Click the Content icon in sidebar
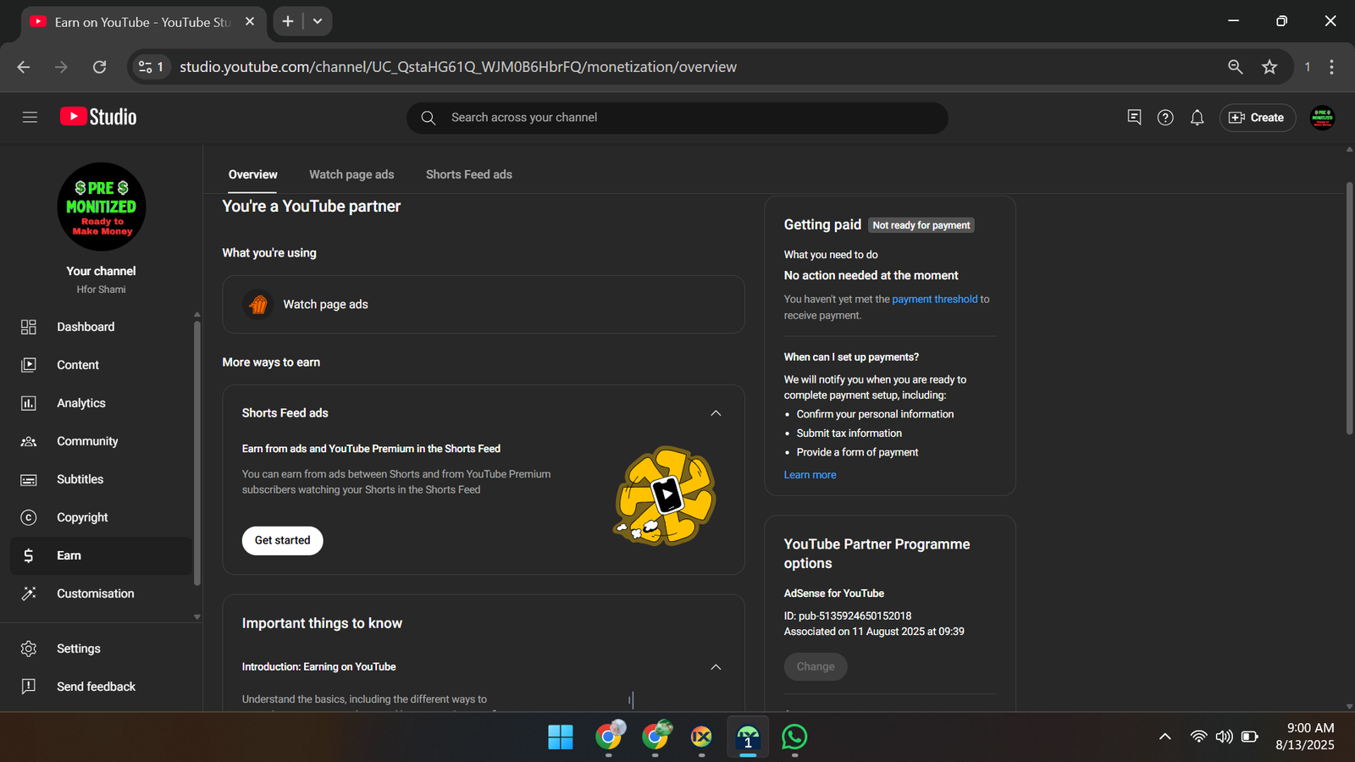Image resolution: width=1355 pixels, height=762 pixels. [x=29, y=365]
